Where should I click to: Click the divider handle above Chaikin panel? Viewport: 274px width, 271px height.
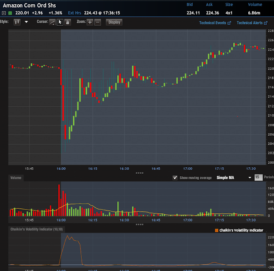(140, 224)
